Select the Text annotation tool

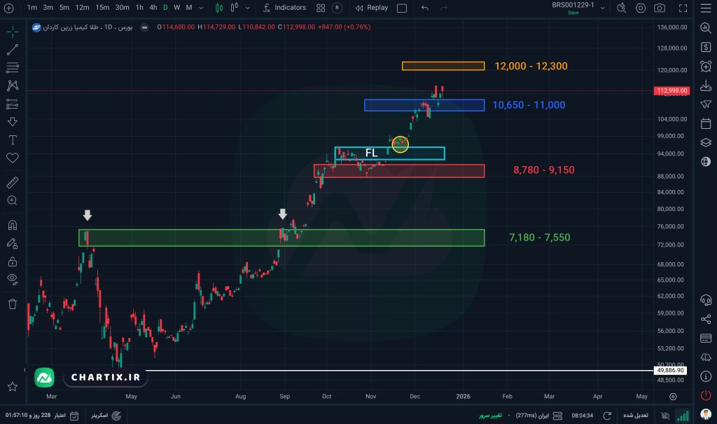(12, 139)
